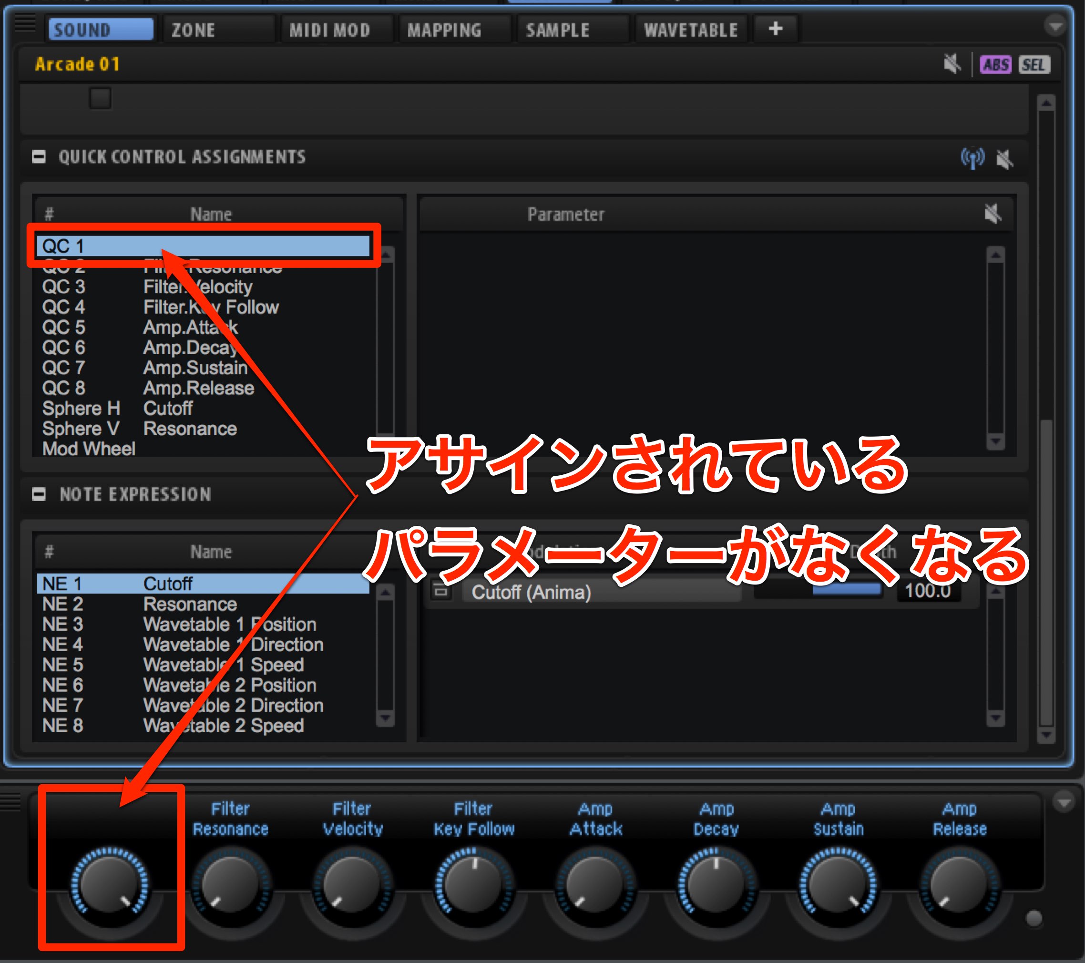Click the Filter Key Follow knob
1085x963 pixels.
tap(473, 885)
